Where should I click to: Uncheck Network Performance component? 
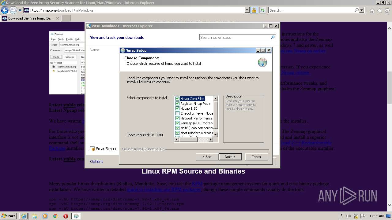177,118
